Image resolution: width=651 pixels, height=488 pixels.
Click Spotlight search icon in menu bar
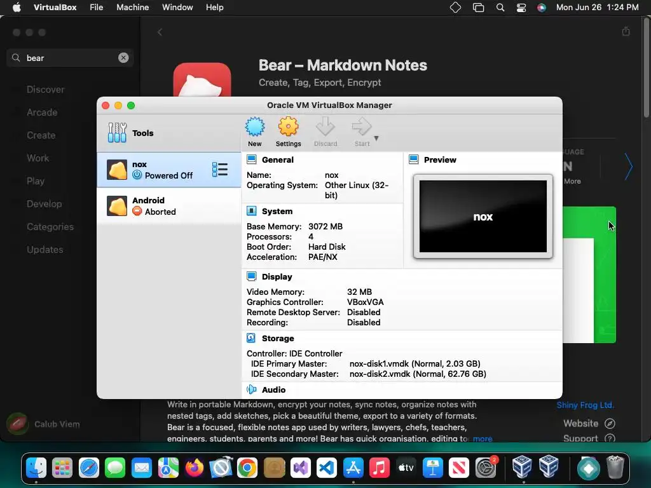click(500, 8)
